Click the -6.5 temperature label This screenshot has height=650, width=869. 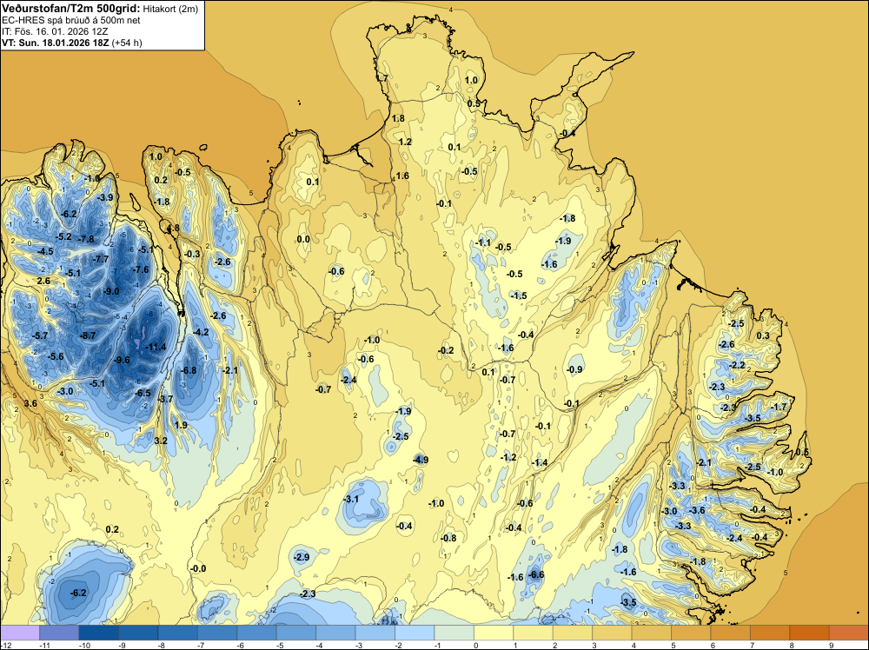pyautogui.click(x=143, y=393)
